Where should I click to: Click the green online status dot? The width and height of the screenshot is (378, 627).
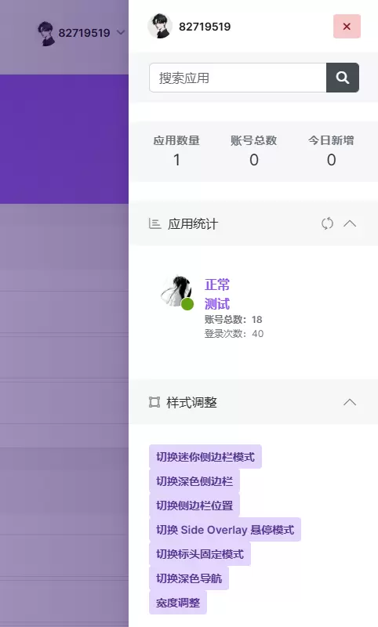tap(187, 304)
